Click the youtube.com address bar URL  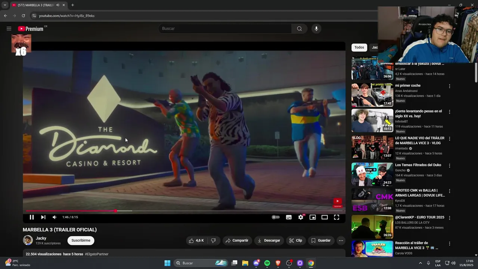click(x=67, y=16)
